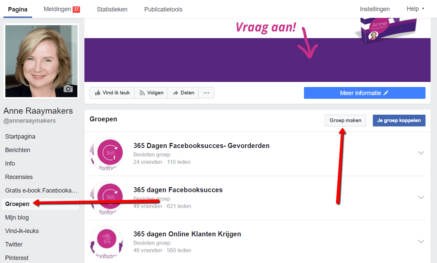Click the 365 Dagen Facebooksucces- Gevorderden title

[201, 146]
